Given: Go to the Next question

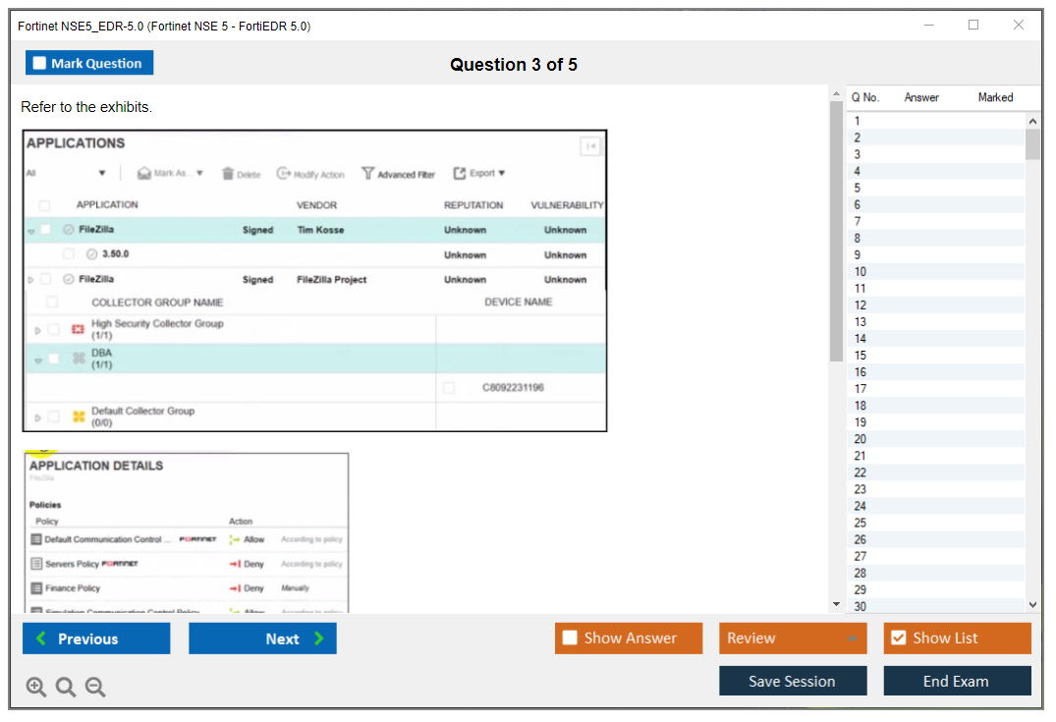Looking at the screenshot, I should click(x=262, y=639).
